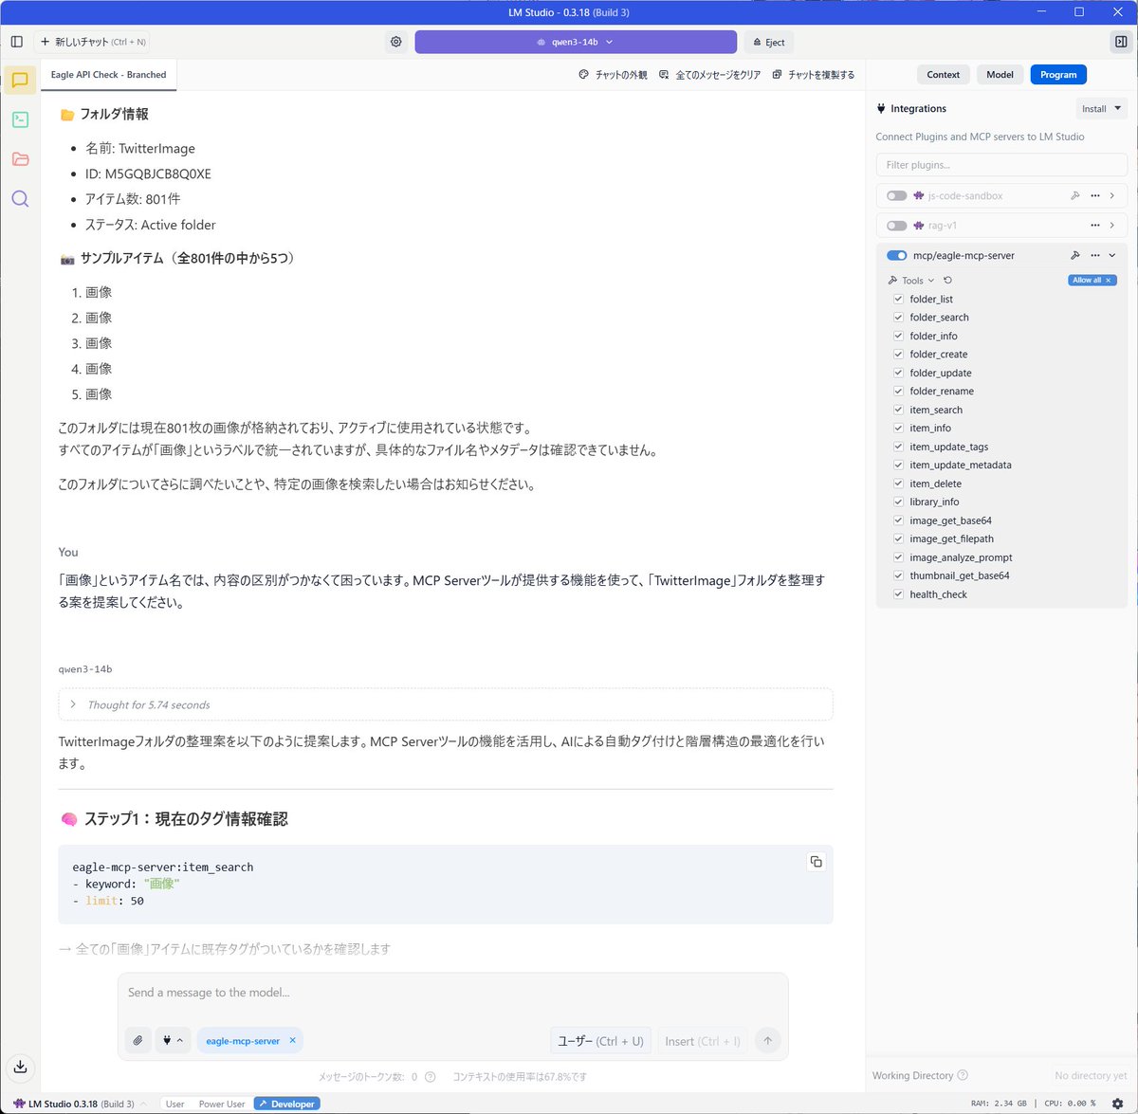
Task: Uncheck the folder_search tool
Action: click(x=898, y=318)
